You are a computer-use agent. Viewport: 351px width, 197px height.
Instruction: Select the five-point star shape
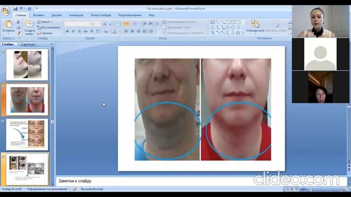[238, 33]
